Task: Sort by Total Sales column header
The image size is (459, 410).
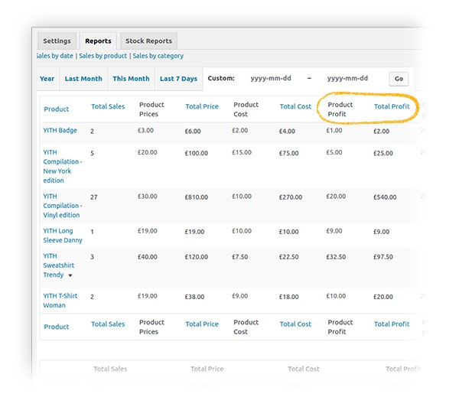Action: point(108,106)
